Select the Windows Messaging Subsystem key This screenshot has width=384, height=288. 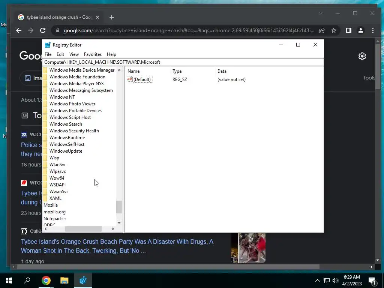point(81,90)
